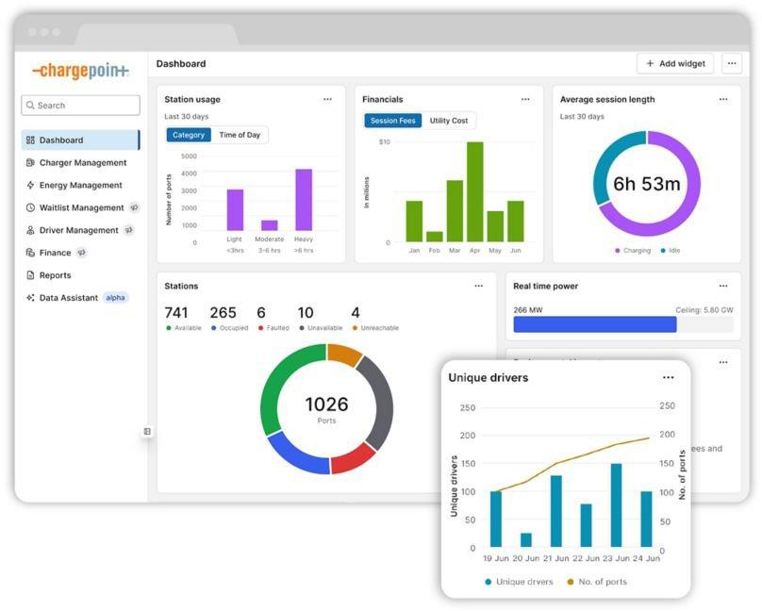Click the green Available legend dot
762x611 pixels.
169,328
